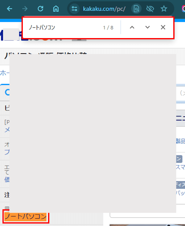Bookmark this page with the star
This screenshot has height=226, width=185.
[164, 9]
